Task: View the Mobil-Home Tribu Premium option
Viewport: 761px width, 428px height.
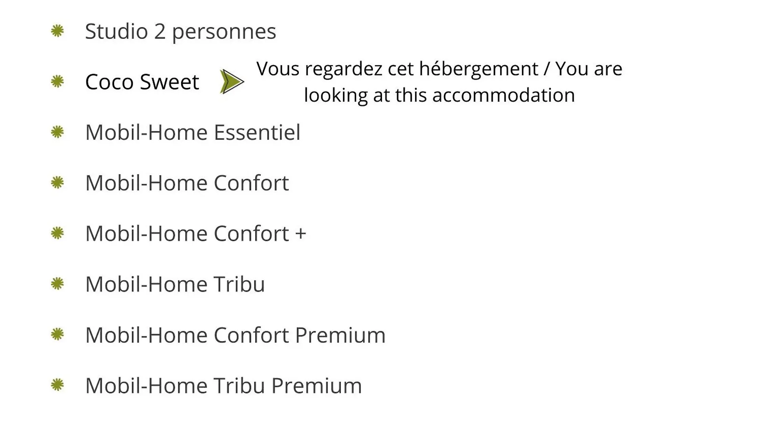Action: pos(224,386)
